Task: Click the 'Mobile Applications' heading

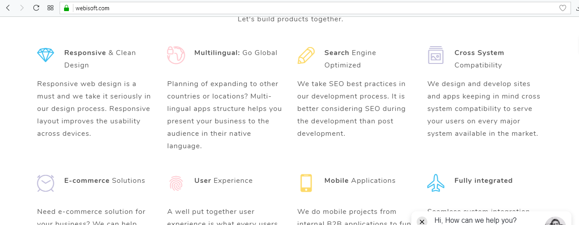Action: 360,181
